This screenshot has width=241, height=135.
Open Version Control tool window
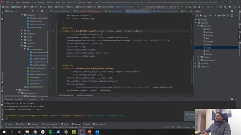tap(50, 124)
